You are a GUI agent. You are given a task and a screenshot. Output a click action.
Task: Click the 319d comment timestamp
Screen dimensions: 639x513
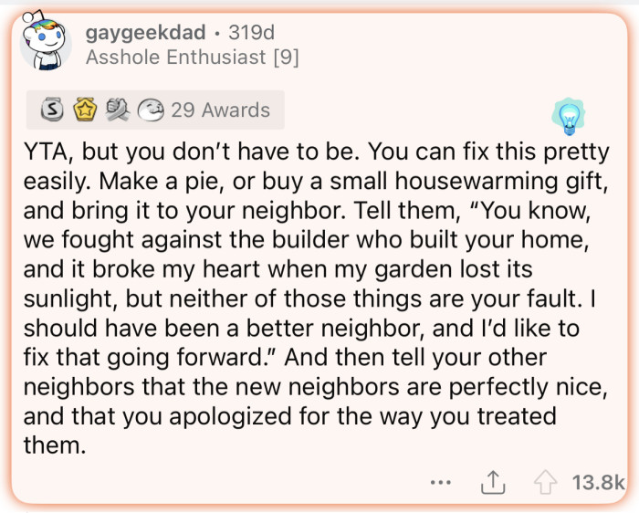[251, 33]
